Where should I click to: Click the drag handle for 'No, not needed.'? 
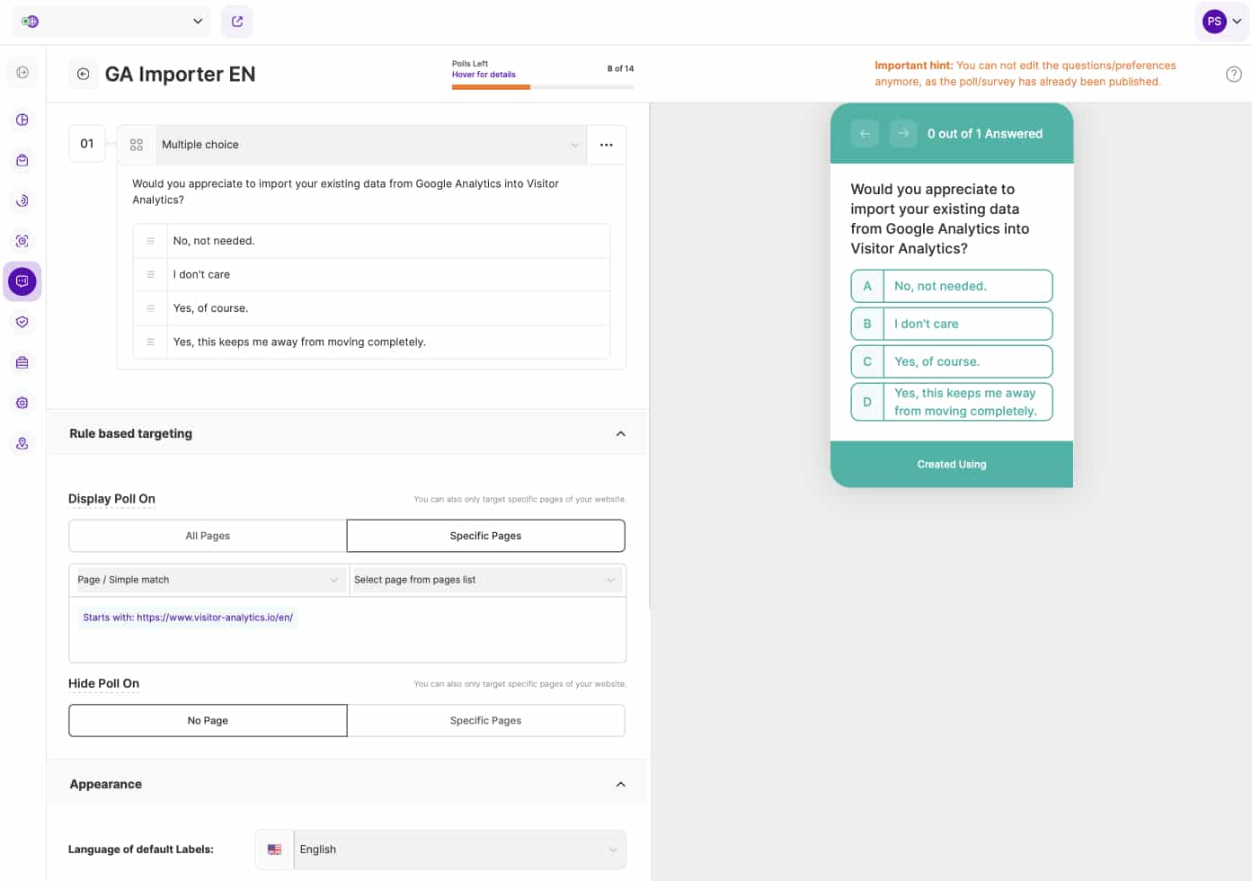(x=150, y=241)
